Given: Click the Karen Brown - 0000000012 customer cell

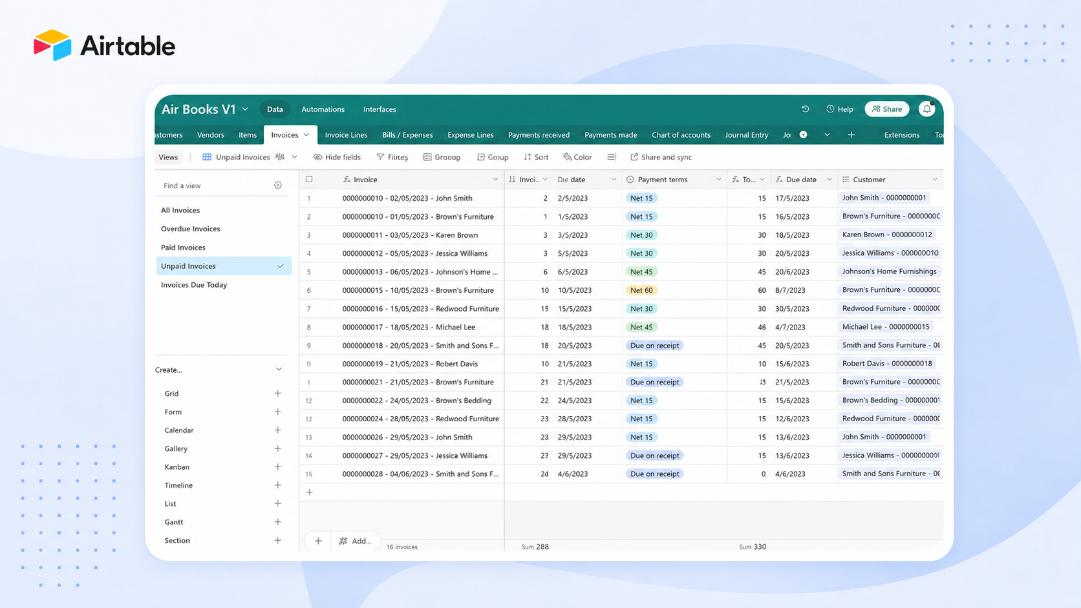Looking at the screenshot, I should 890,235.
